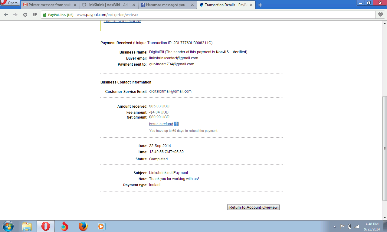Show hidden system tray icons
Screen dimensions: 387x232
click(335, 227)
